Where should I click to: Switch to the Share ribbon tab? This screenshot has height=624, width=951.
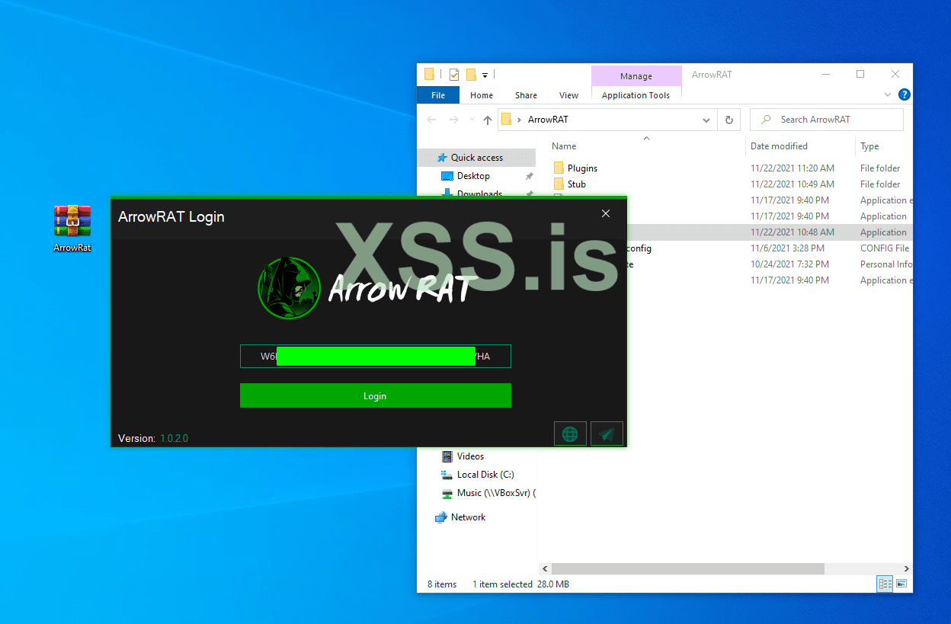pyautogui.click(x=526, y=95)
